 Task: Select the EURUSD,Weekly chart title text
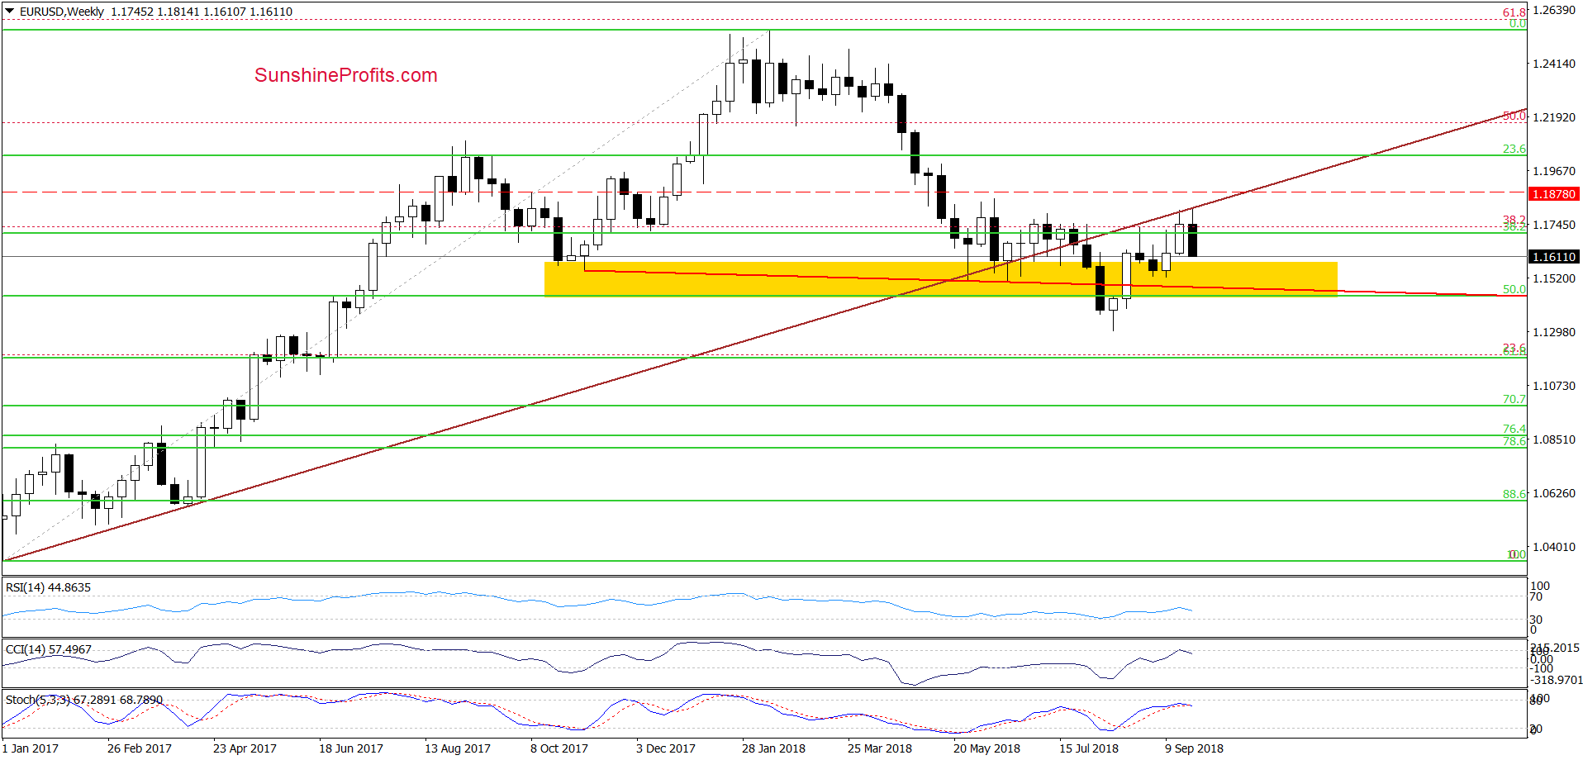pyautogui.click(x=62, y=12)
